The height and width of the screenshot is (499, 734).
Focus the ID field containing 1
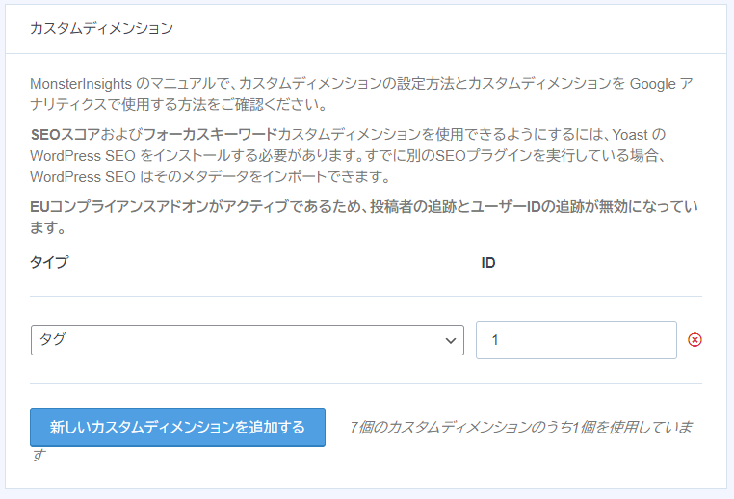point(576,340)
